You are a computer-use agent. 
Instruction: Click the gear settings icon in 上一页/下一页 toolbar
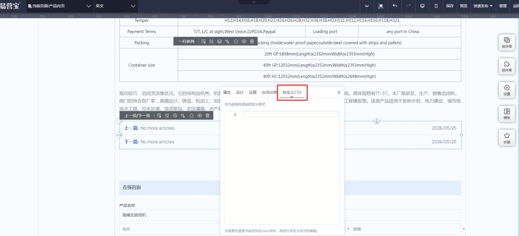[x=175, y=116]
